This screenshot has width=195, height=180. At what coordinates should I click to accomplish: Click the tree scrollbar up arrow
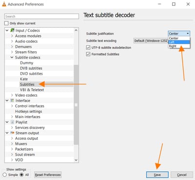click(x=76, y=30)
